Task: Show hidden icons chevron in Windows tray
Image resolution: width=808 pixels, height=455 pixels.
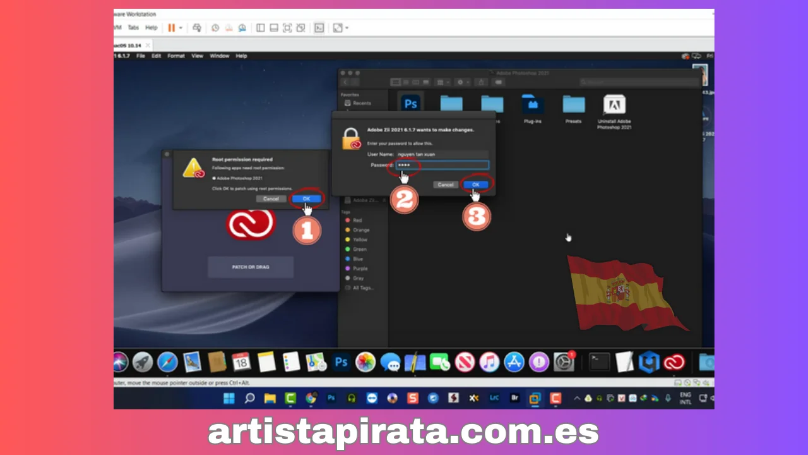Action: coord(577,398)
